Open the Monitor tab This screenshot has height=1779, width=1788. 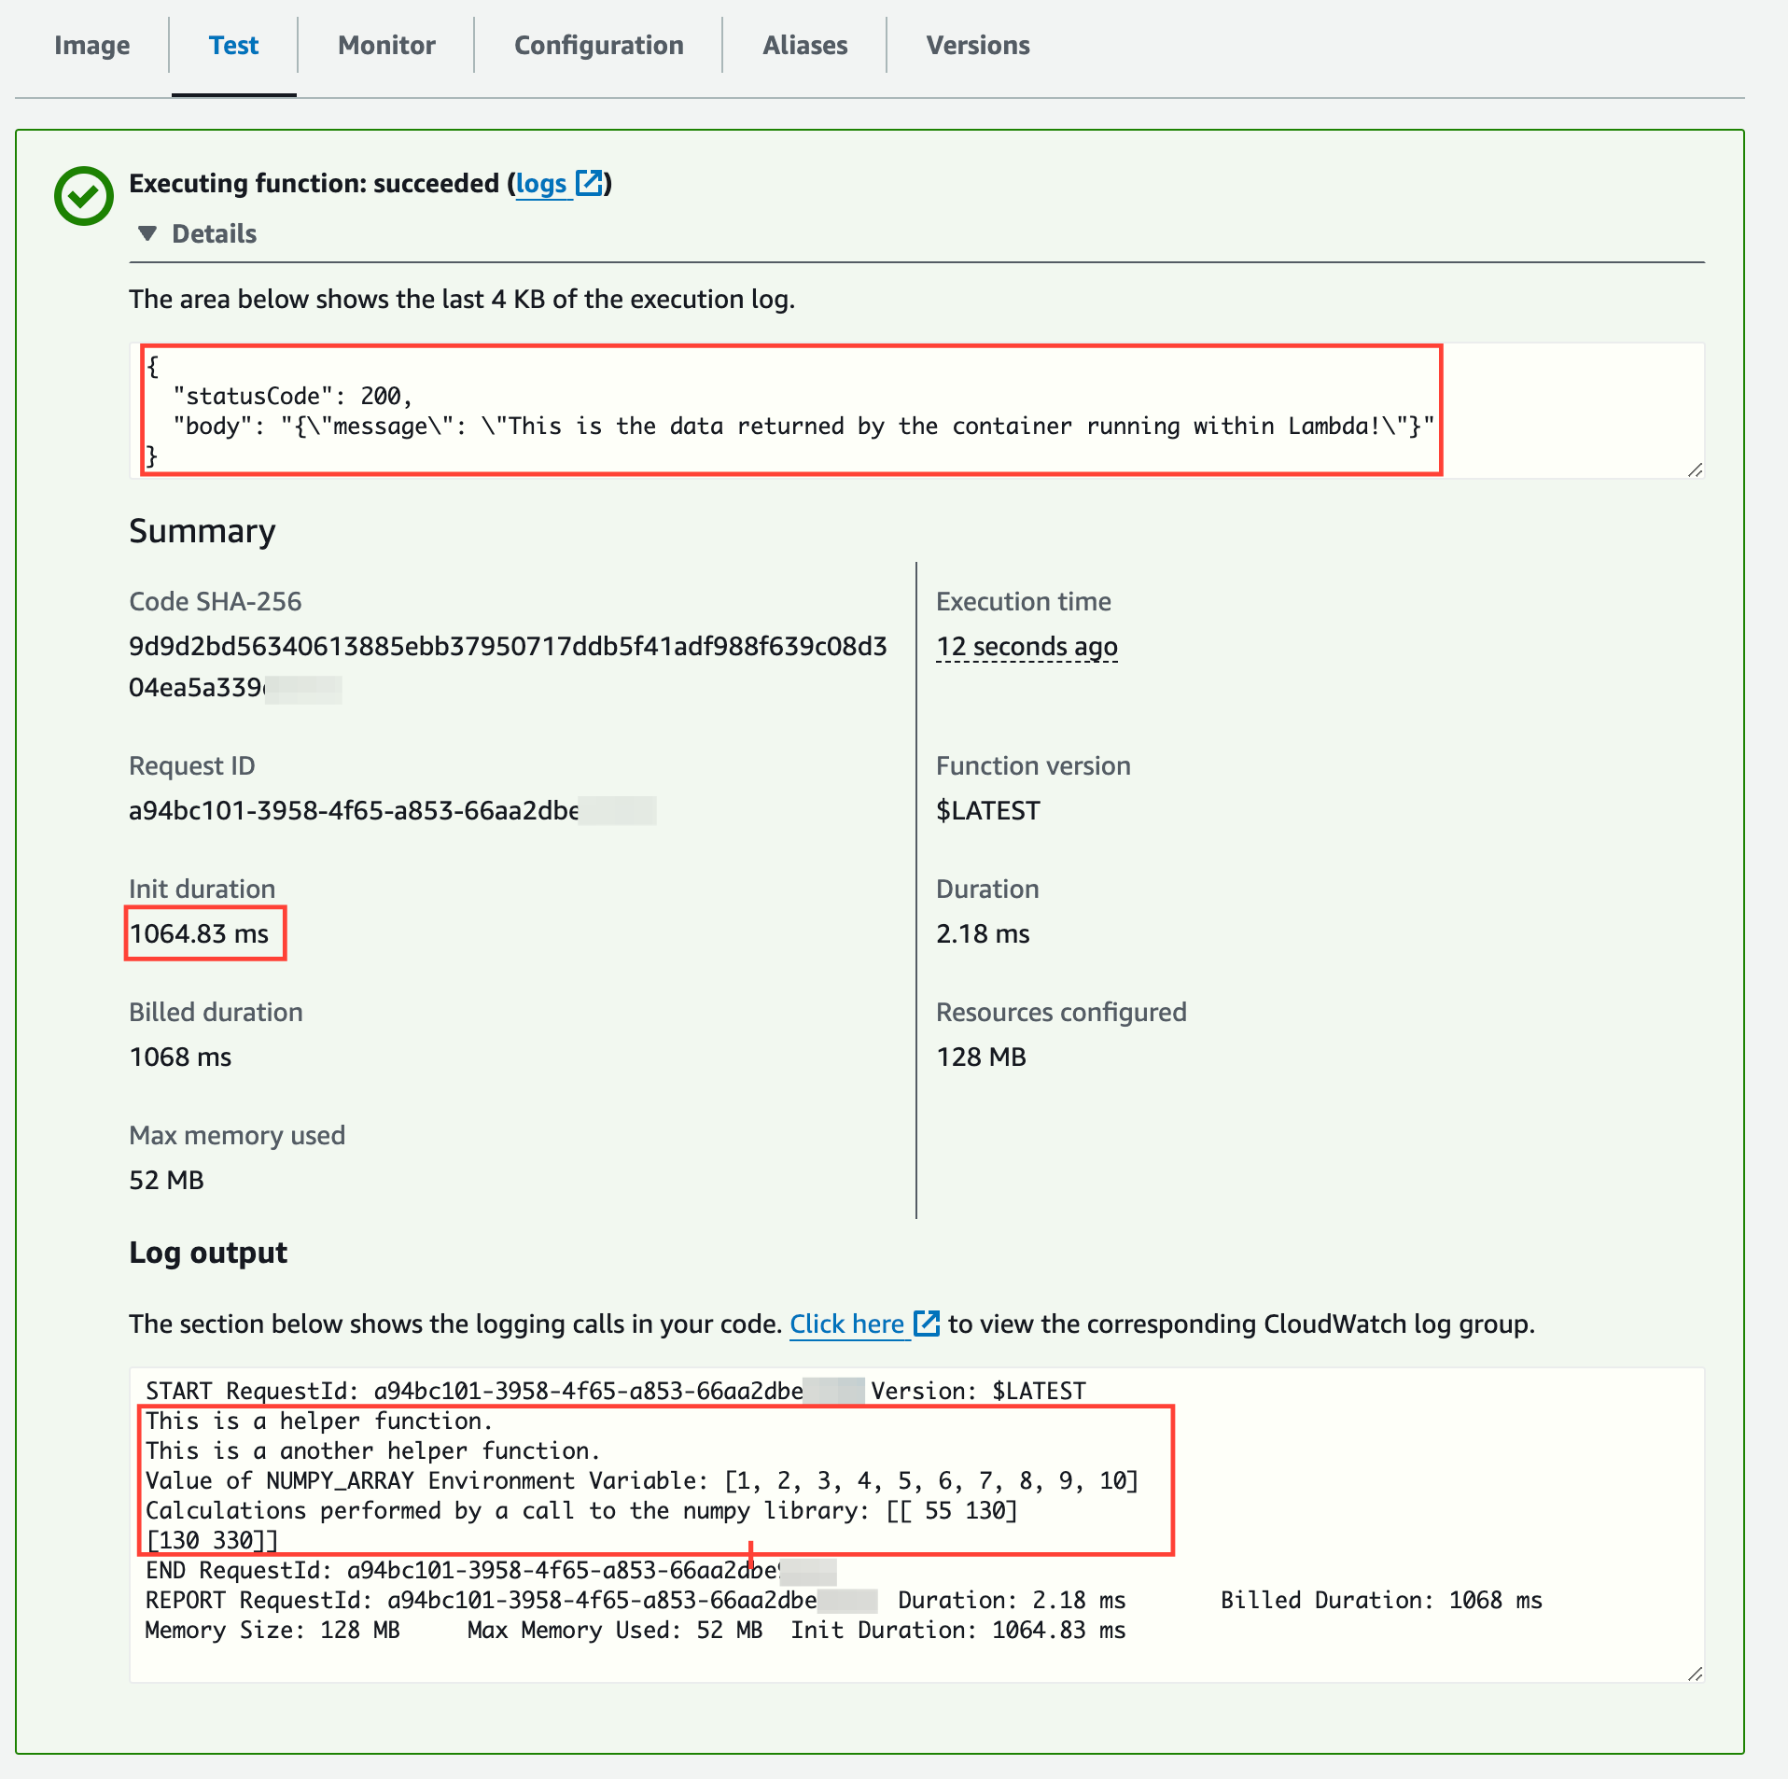click(385, 45)
